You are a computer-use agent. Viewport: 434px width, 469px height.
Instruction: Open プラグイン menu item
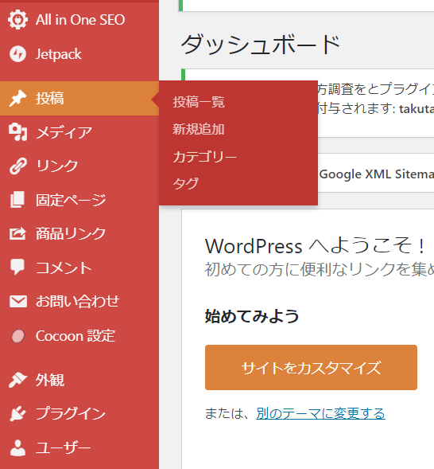tap(79, 414)
